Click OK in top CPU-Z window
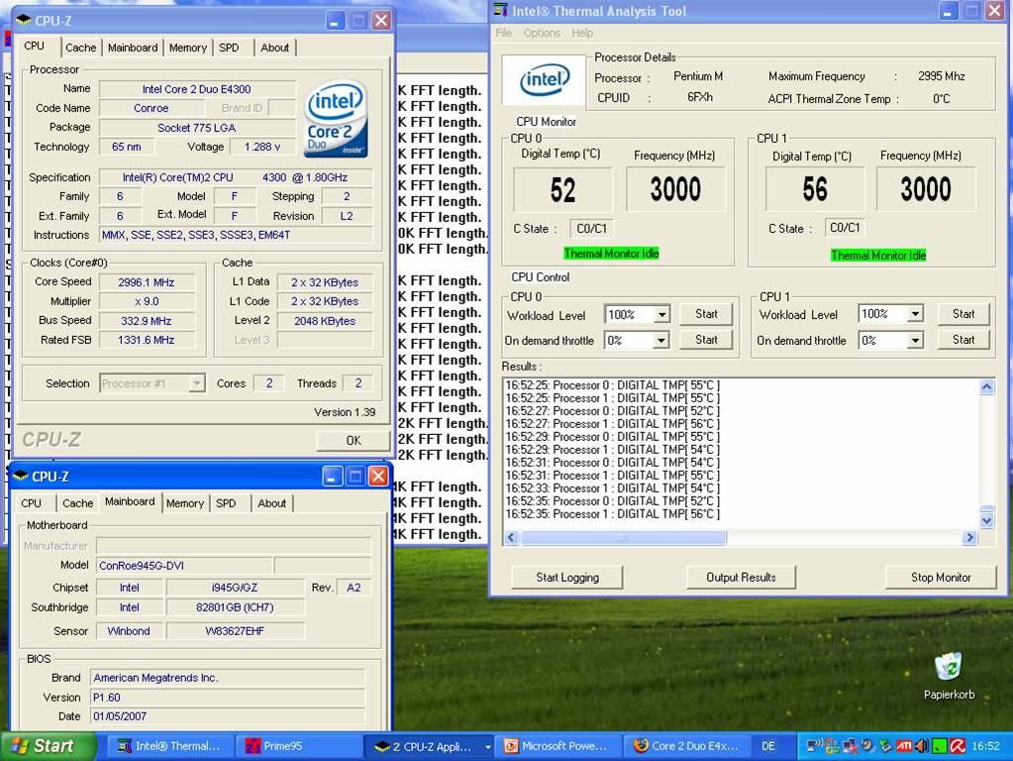Image resolution: width=1013 pixels, height=761 pixels. 354,440
